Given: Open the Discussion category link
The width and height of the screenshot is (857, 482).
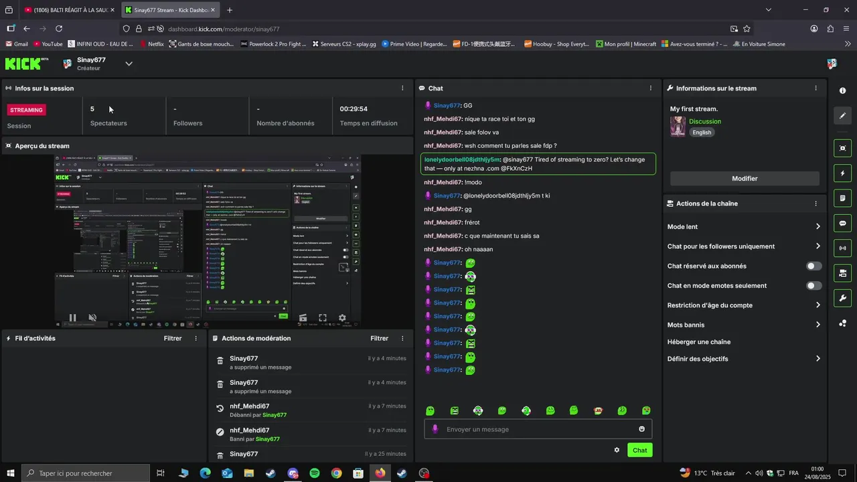Looking at the screenshot, I should (x=705, y=121).
